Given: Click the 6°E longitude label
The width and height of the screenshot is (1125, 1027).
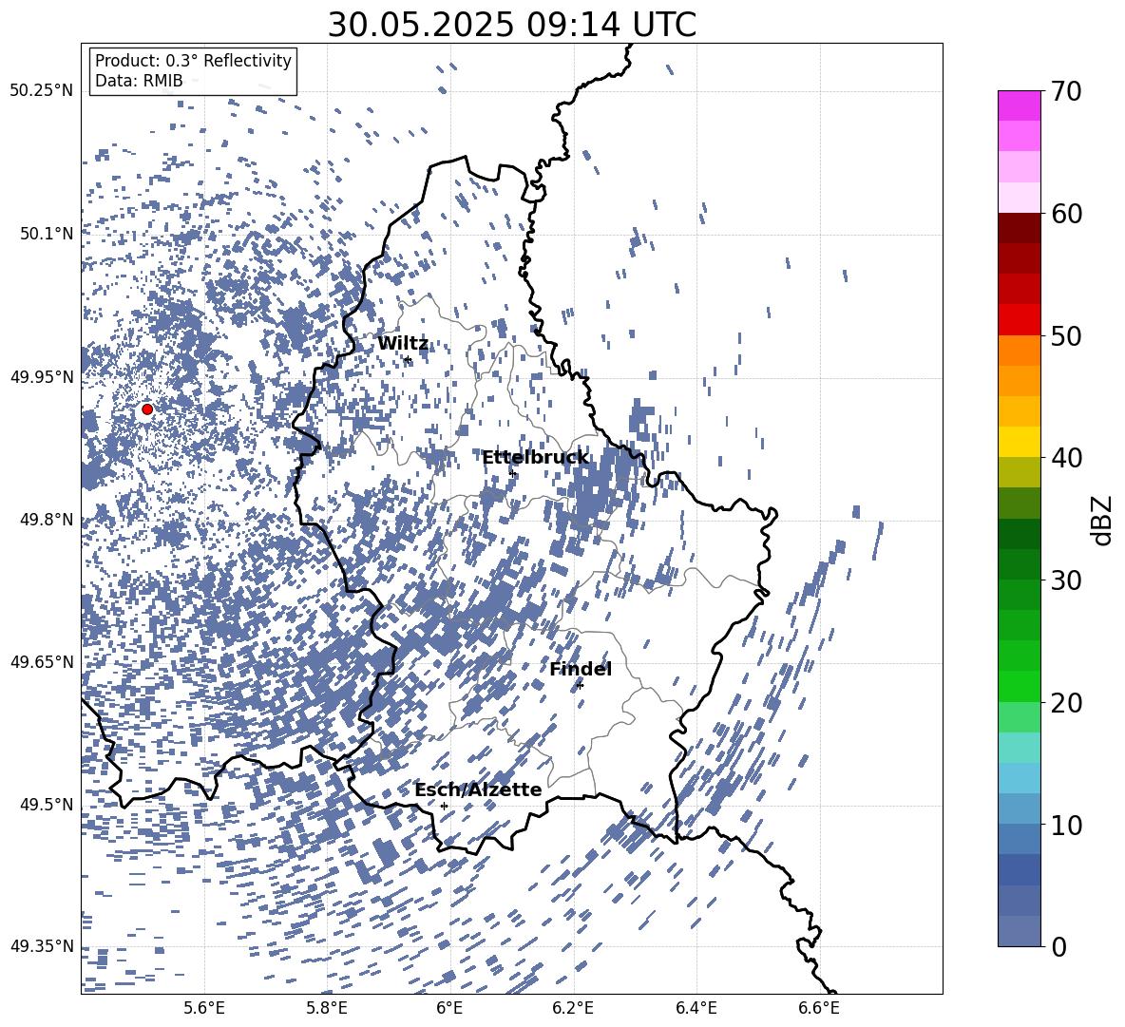Looking at the screenshot, I should click(449, 1008).
